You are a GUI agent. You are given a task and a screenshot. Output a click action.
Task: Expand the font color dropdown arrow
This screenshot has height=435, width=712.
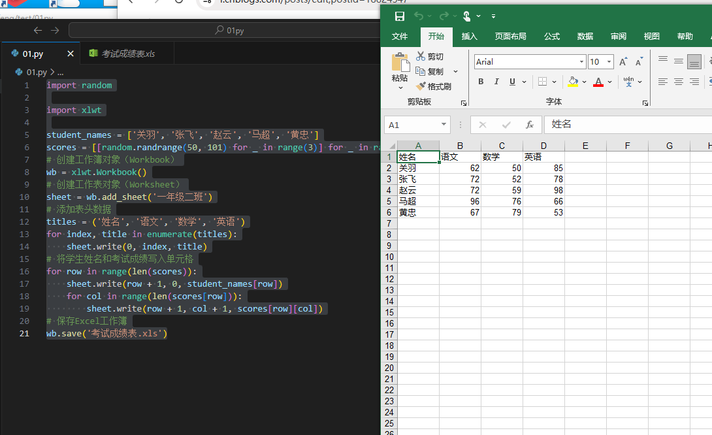click(x=610, y=82)
